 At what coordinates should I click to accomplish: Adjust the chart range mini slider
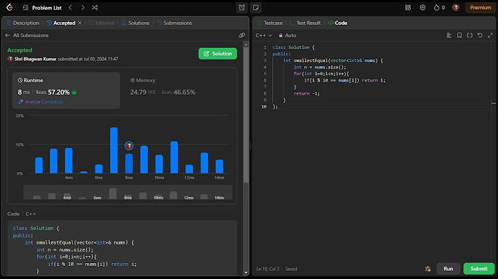pyautogui.click(x=128, y=192)
